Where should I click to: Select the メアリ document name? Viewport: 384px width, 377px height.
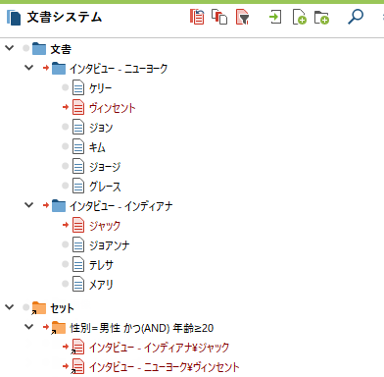[101, 285]
